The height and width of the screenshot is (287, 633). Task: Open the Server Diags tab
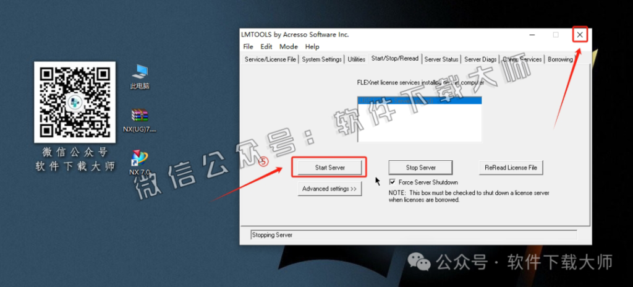[x=480, y=59]
